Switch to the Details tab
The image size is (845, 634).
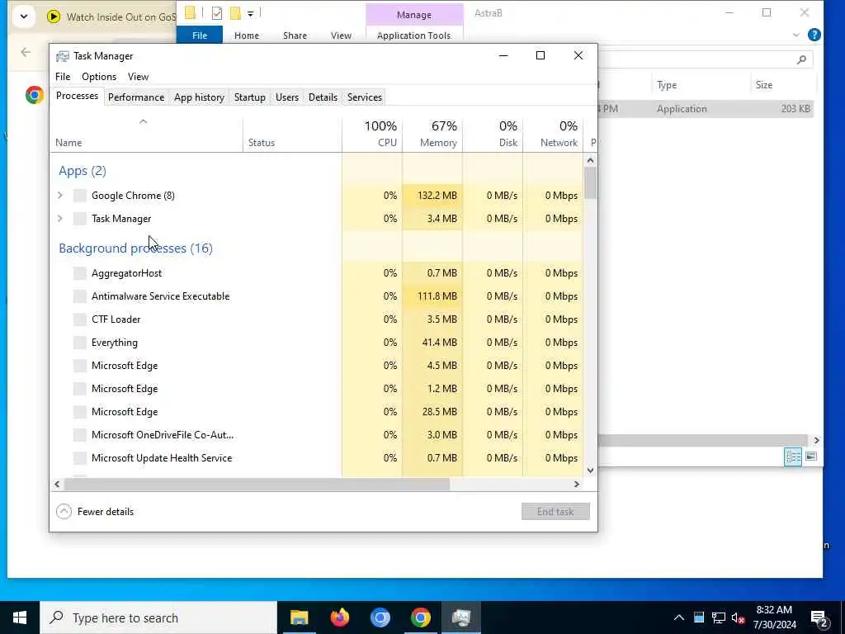click(323, 97)
